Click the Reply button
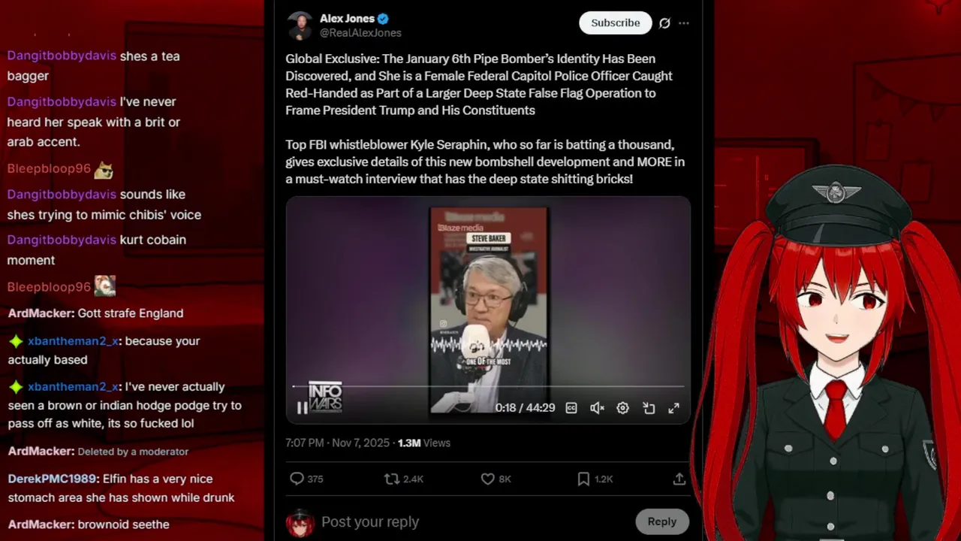The height and width of the screenshot is (541, 961). pyautogui.click(x=661, y=521)
